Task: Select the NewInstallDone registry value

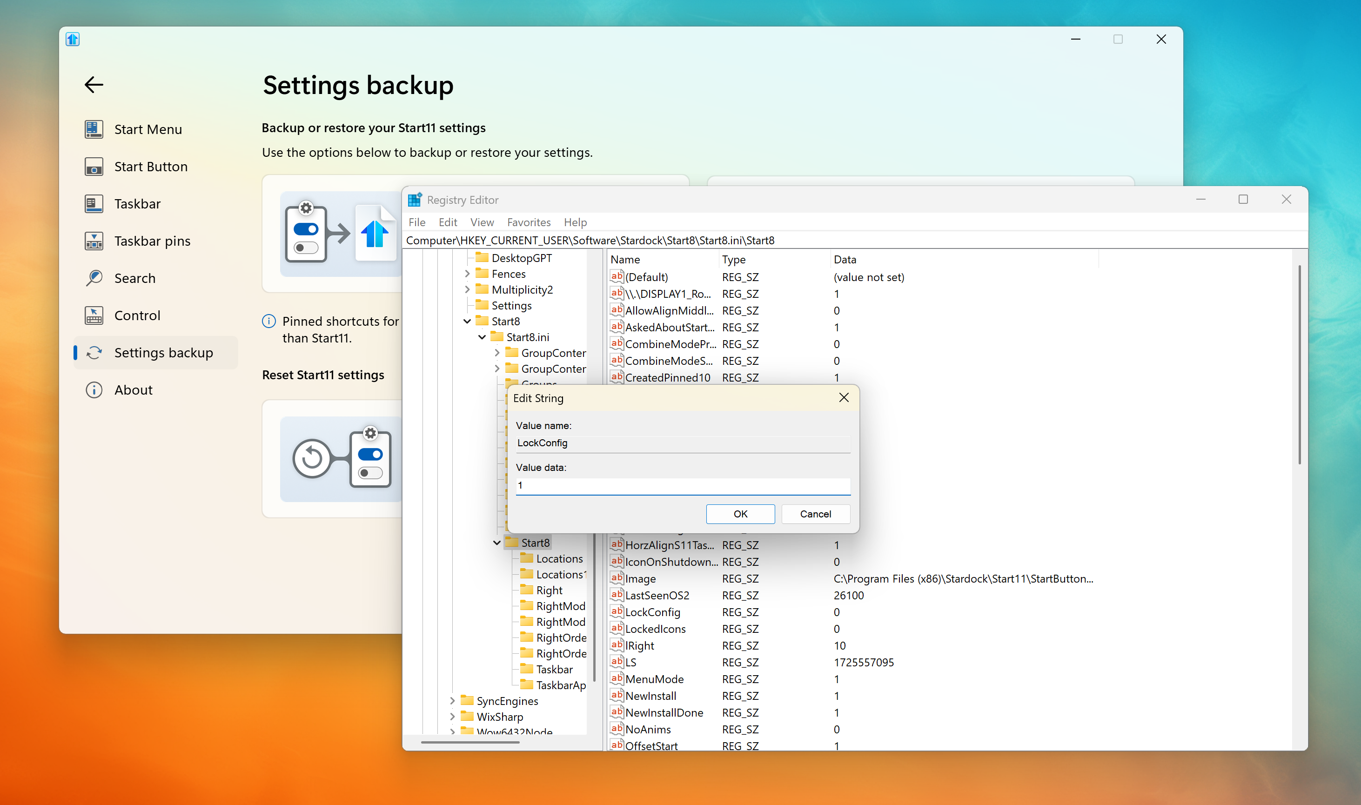Action: tap(664, 713)
